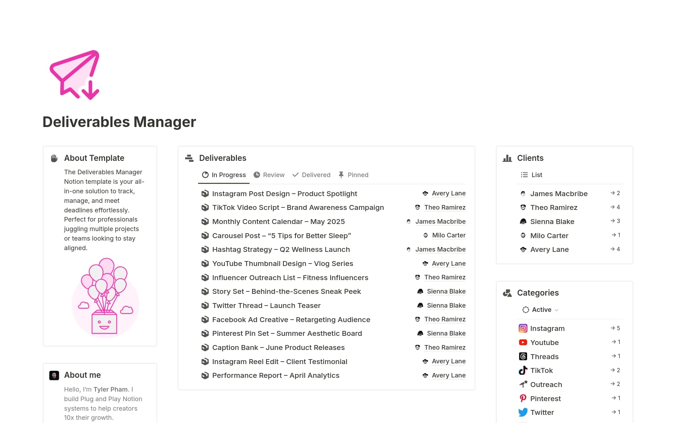Open the Active categories dropdown
The width and height of the screenshot is (677, 423).
click(x=540, y=310)
